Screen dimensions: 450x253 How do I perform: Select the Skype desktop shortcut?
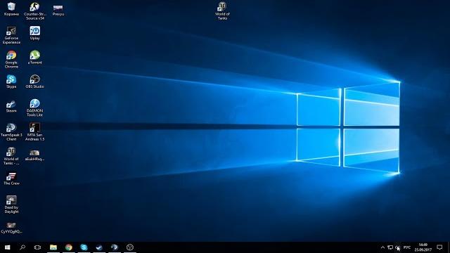point(11,82)
